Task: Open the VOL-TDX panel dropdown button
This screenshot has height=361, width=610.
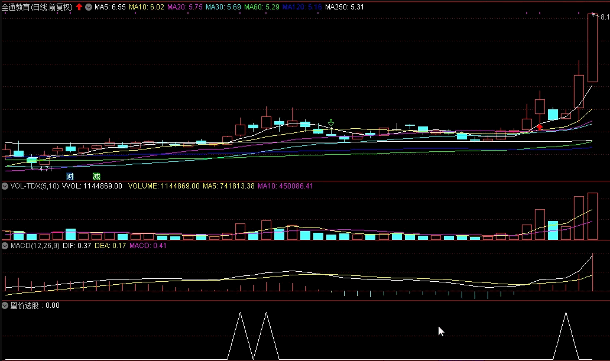Action: click(5, 186)
